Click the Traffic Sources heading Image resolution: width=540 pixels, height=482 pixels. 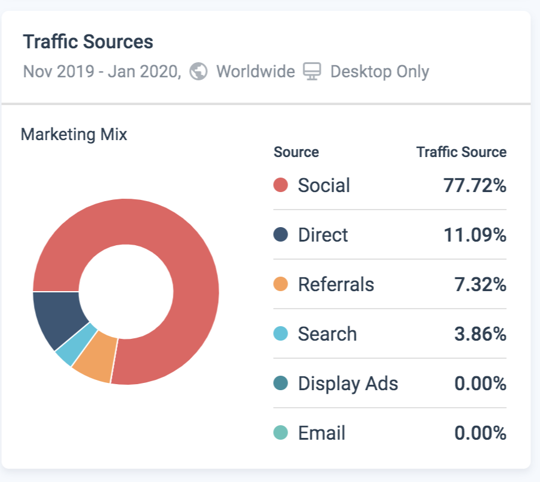coord(88,42)
